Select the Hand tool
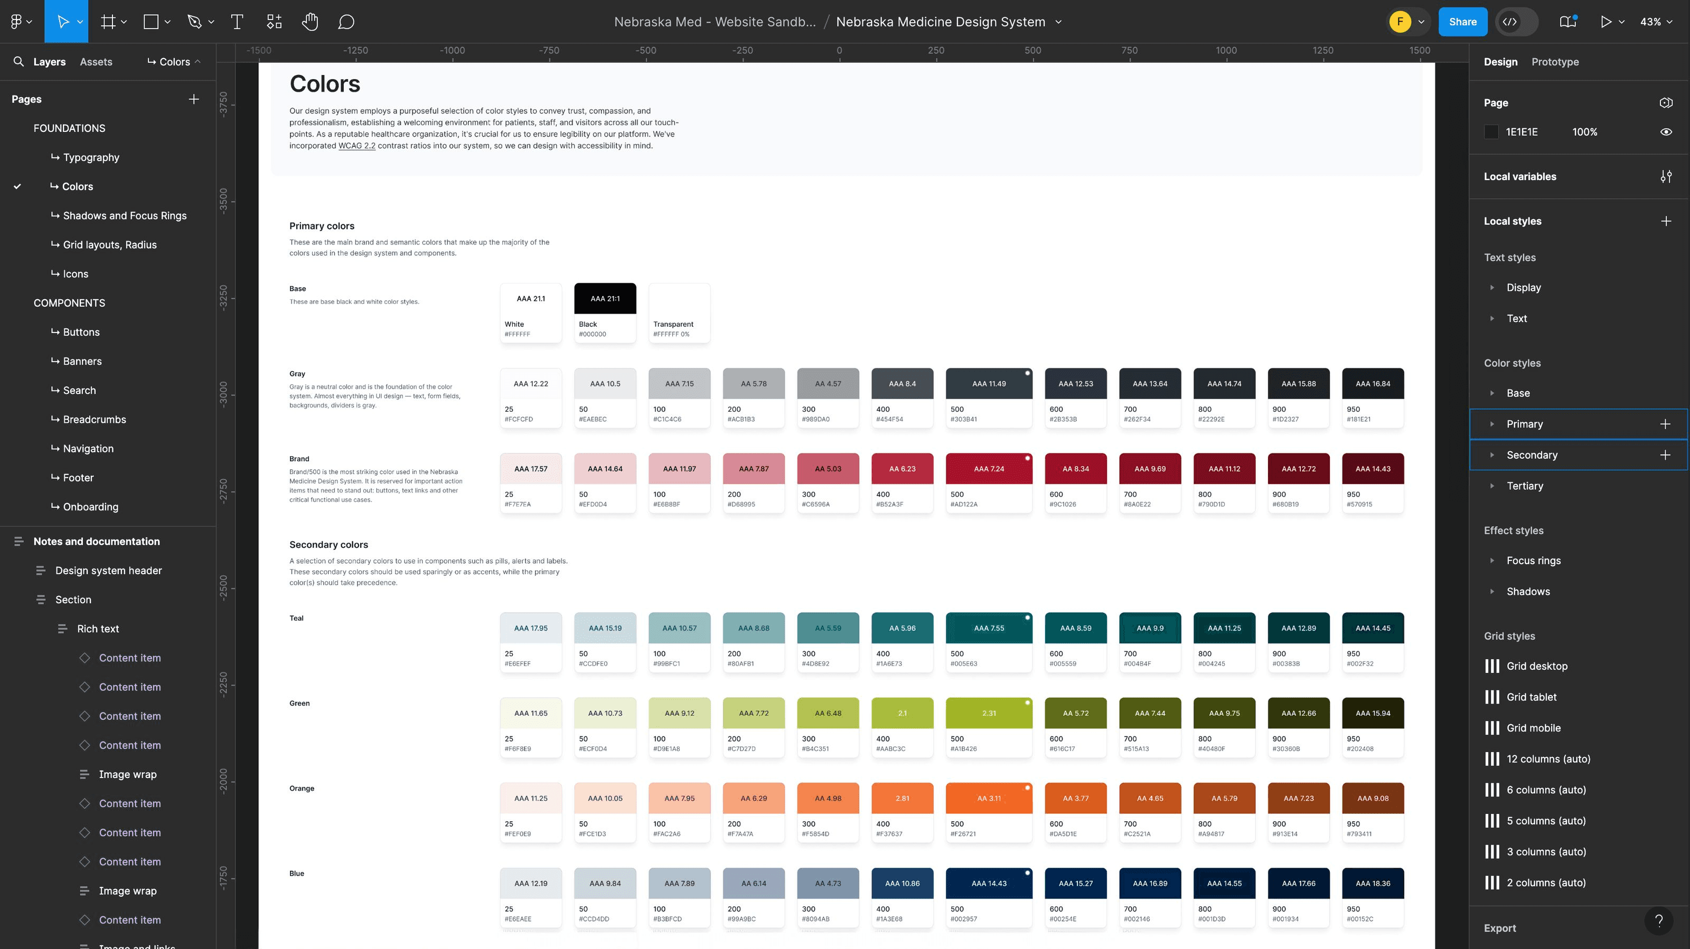Screen dimensions: 1690x949 tap(309, 22)
